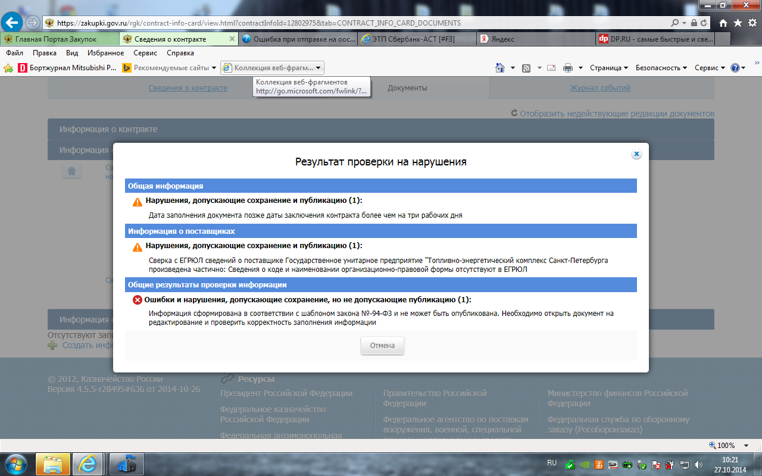Click the blue Help question icon
762x476 pixels.
735,68
